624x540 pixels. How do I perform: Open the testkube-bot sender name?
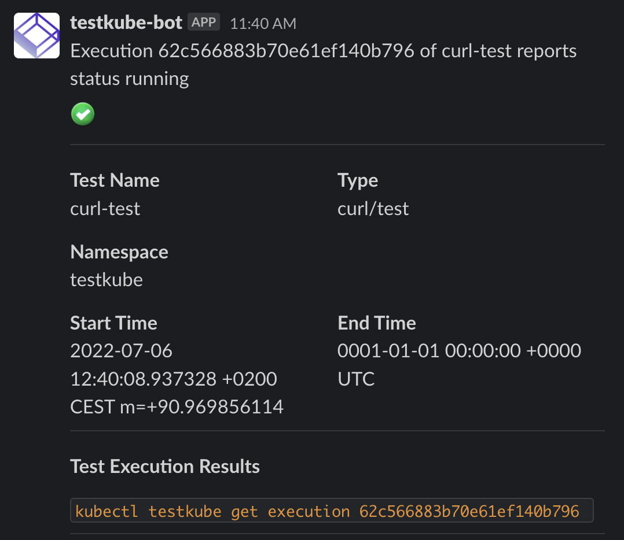(x=126, y=22)
